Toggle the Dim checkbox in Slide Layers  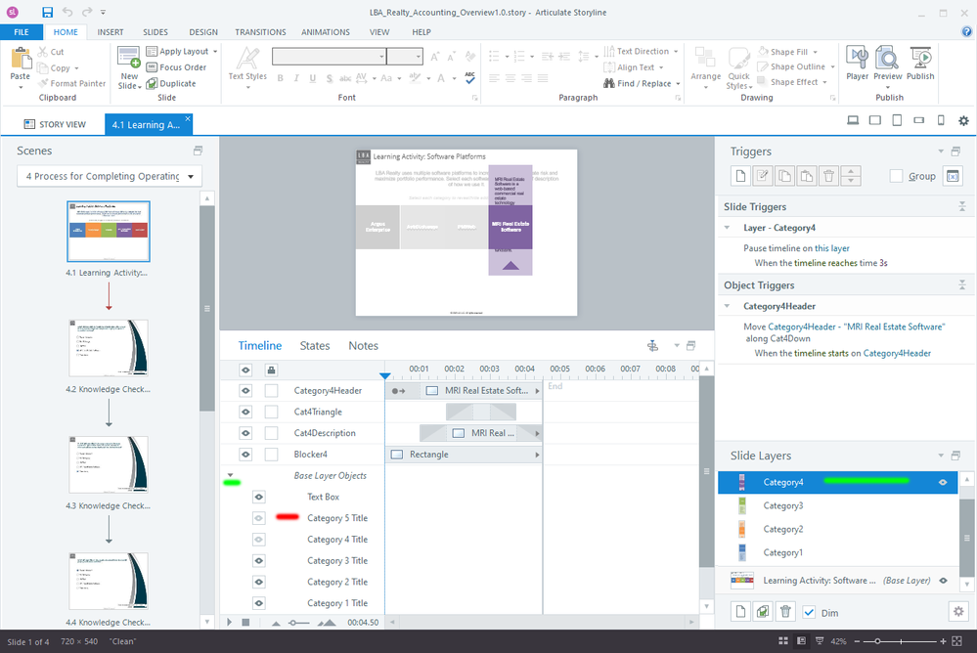(809, 612)
